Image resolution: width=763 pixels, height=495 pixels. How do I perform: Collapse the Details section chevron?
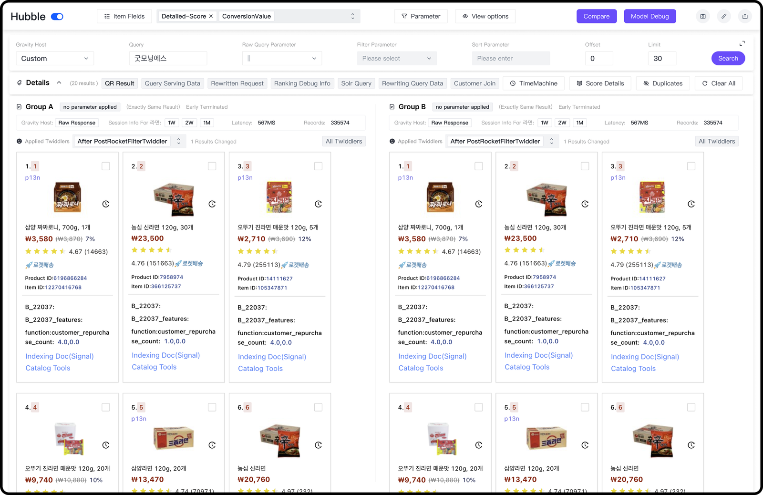59,83
